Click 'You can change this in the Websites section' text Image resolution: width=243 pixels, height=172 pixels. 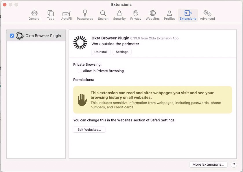pos(124,120)
